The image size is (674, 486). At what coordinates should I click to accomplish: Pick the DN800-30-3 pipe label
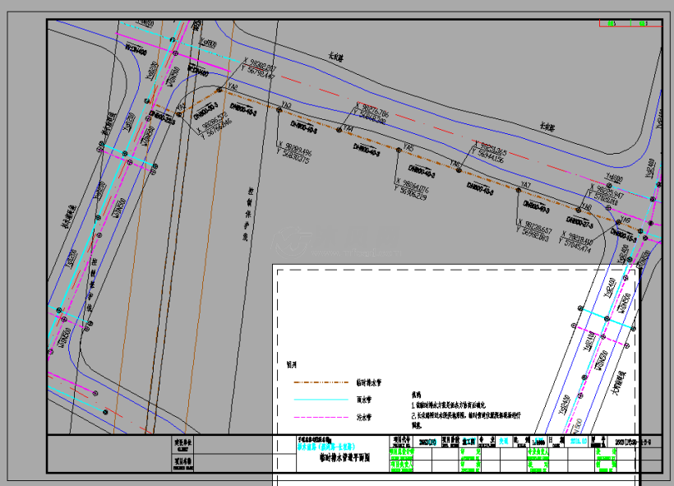pyautogui.click(x=205, y=111)
